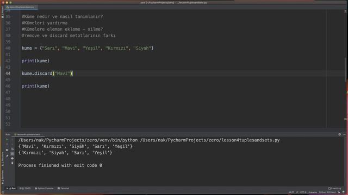This screenshot has height=195, width=348.
Task: Click the comment '#Kümeleri yazdırma'
Action: [45, 23]
